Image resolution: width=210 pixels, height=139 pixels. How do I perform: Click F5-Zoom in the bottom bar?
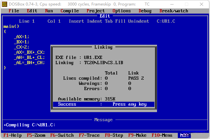coord(36,135)
